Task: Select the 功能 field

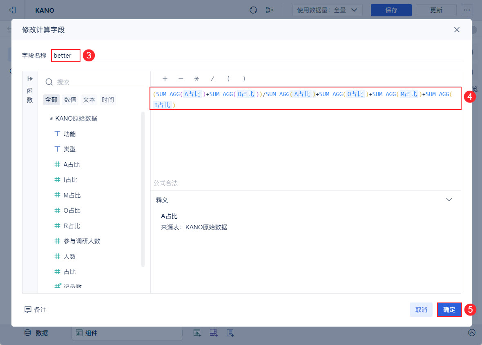Action: [x=69, y=134]
